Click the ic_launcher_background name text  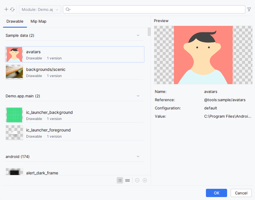(x=49, y=112)
